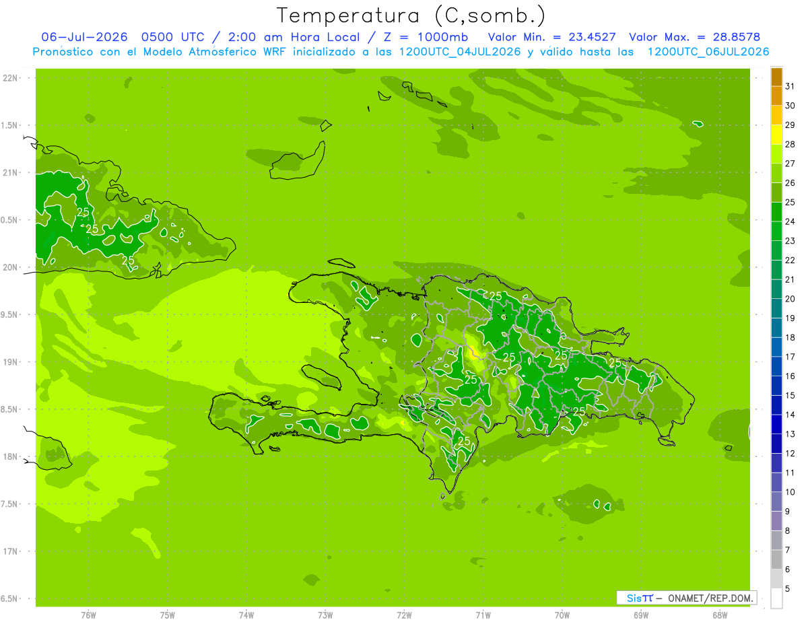Select the date '06-Jul-2026' in header
This screenshot has height=624, width=808.
coord(85,37)
